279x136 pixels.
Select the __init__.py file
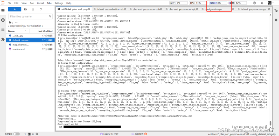click(30, 36)
